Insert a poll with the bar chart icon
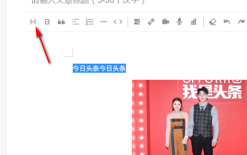 pos(194,22)
